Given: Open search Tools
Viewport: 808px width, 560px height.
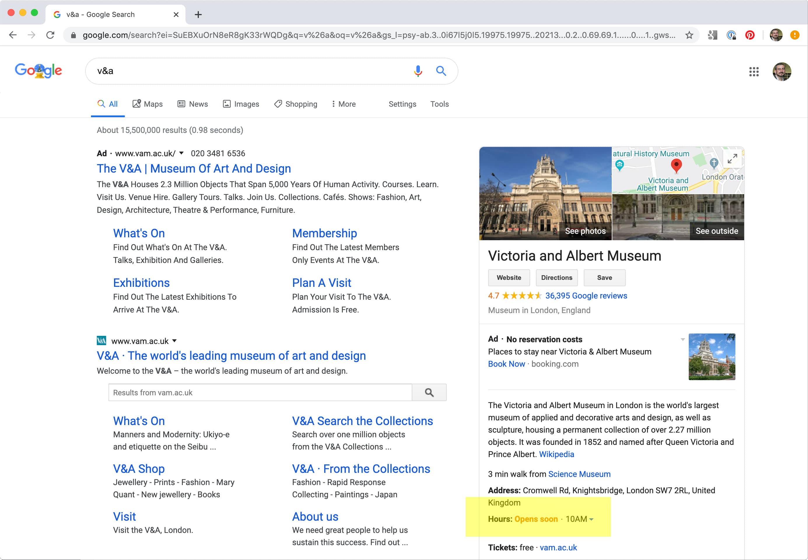Looking at the screenshot, I should [439, 104].
